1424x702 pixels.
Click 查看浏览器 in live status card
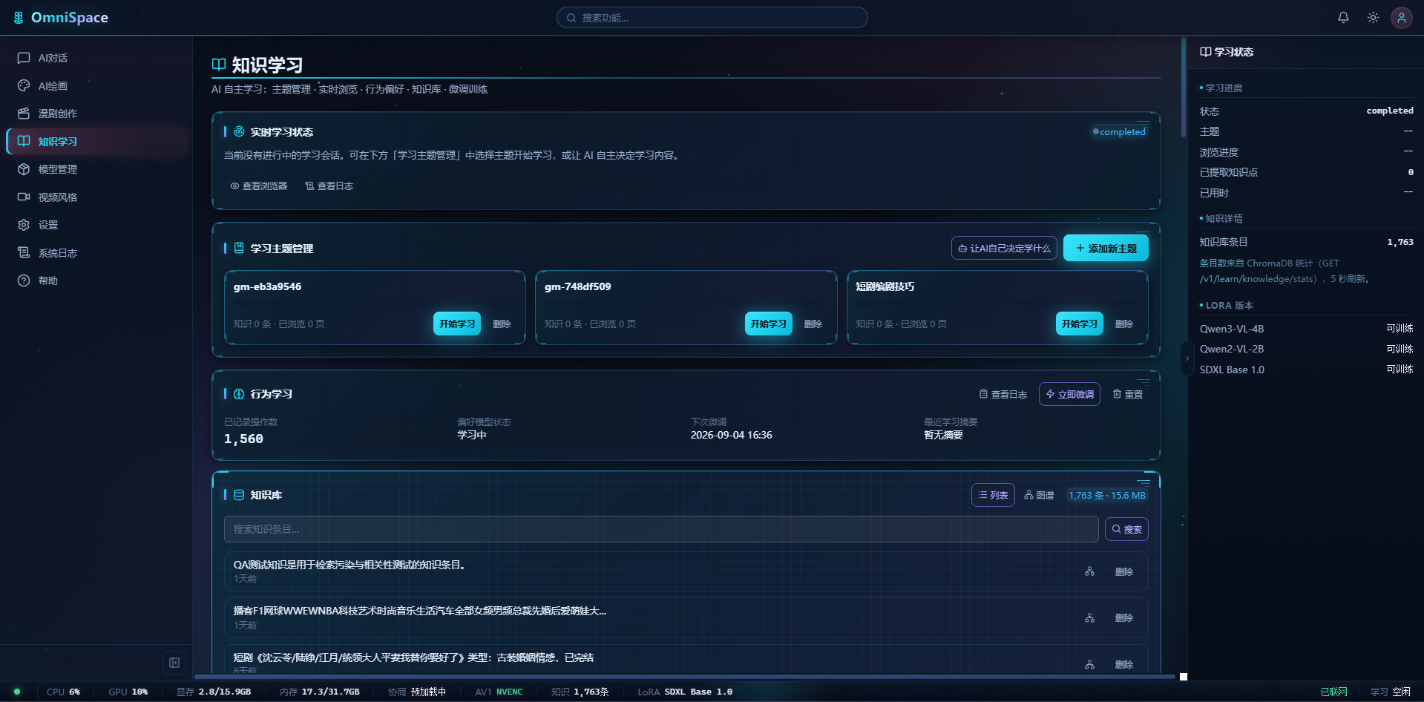click(258, 186)
